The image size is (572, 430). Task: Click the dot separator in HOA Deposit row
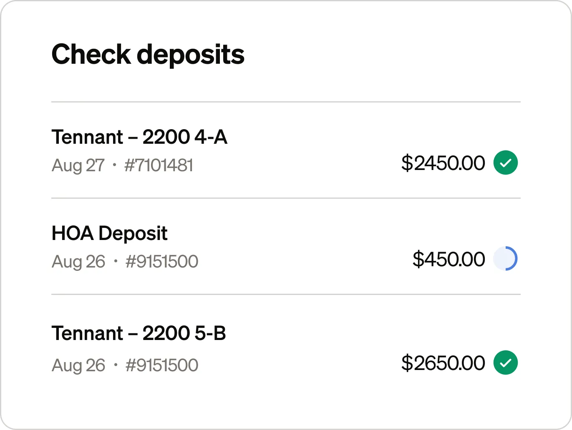pyautogui.click(x=116, y=262)
